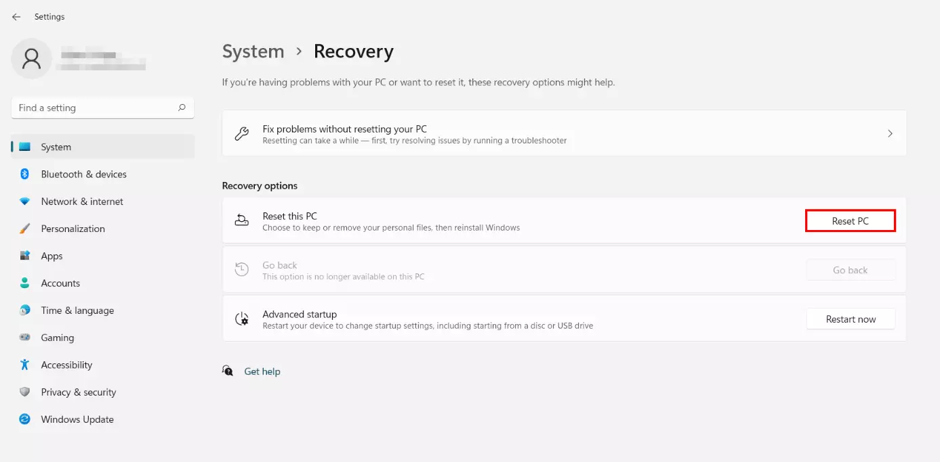Screen dimensions: 940x462
Task: Open the Get help link
Action: pos(262,371)
